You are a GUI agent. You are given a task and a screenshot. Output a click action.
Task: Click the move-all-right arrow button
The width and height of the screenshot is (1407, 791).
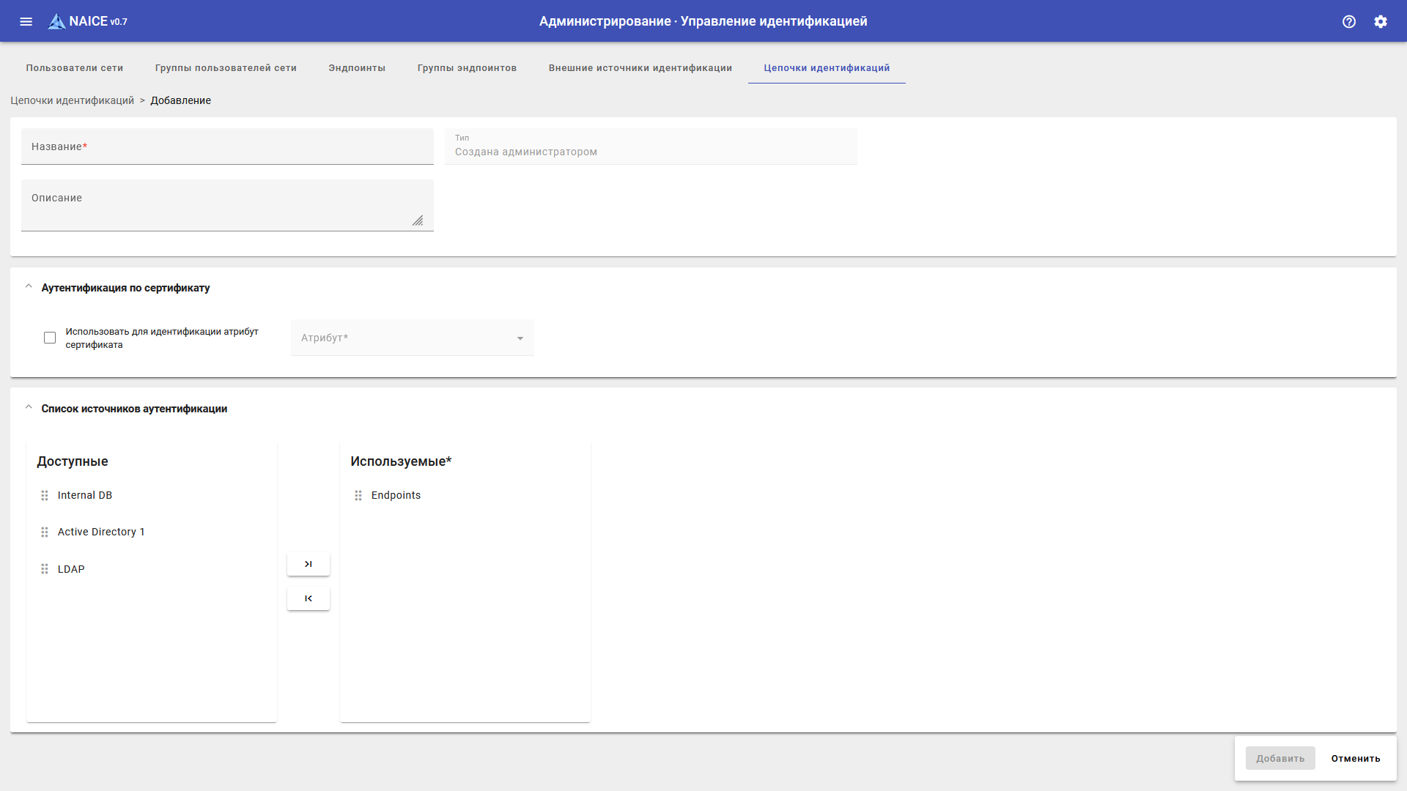(309, 564)
